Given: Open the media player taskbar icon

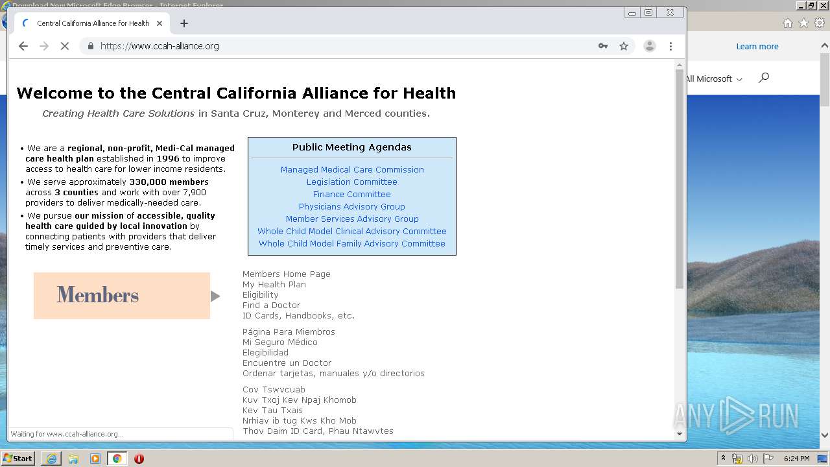Looking at the screenshot, I should click(x=95, y=459).
